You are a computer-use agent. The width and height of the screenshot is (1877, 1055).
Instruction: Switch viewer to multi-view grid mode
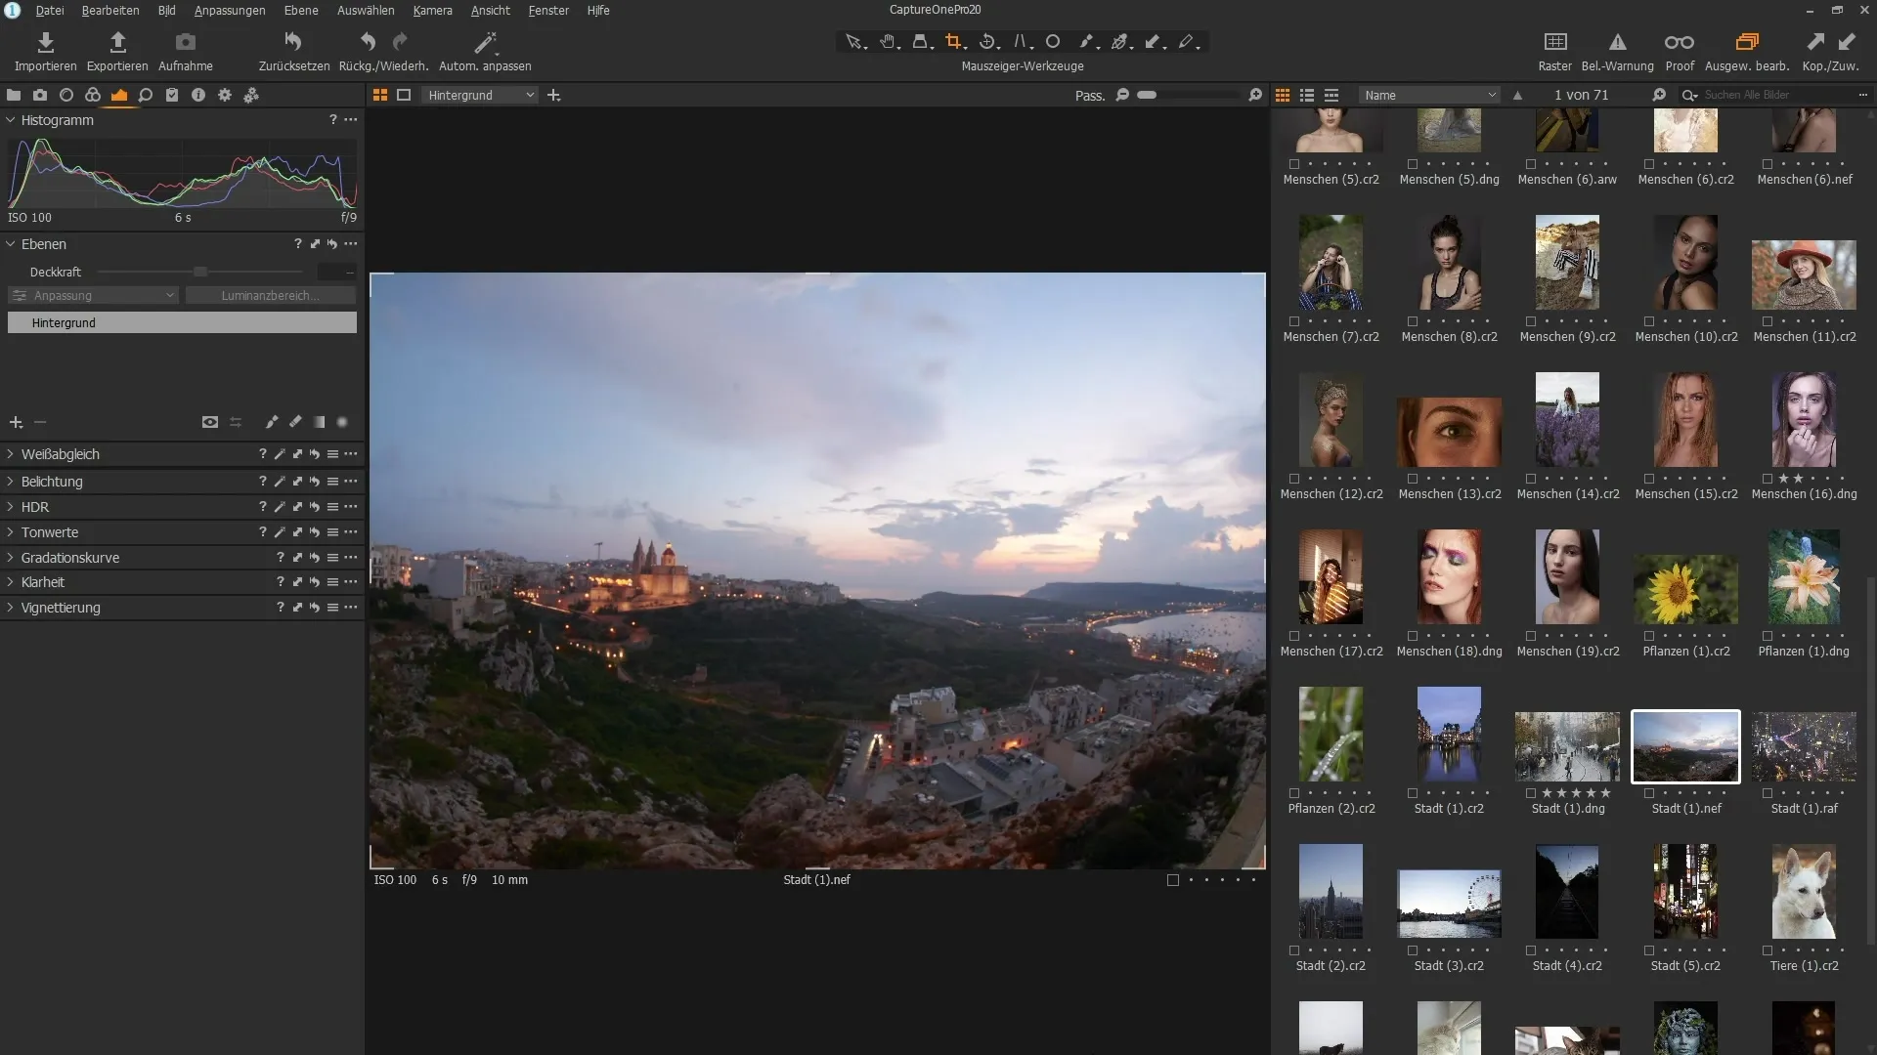[x=380, y=95]
